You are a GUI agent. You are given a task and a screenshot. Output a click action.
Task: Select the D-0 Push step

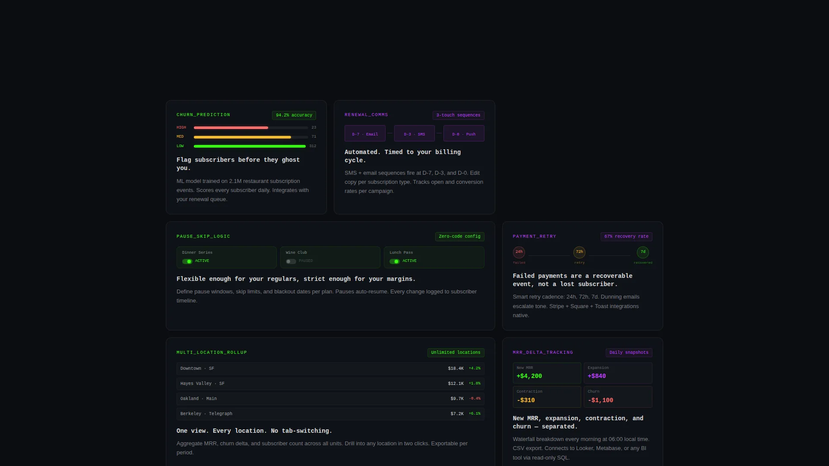point(464,134)
